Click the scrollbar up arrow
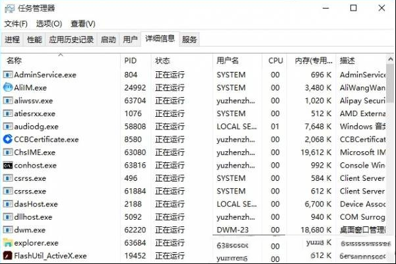 [x=391, y=59]
